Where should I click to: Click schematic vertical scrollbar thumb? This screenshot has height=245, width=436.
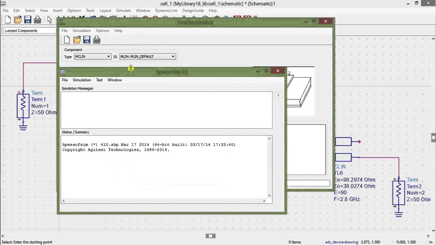pos(434,137)
